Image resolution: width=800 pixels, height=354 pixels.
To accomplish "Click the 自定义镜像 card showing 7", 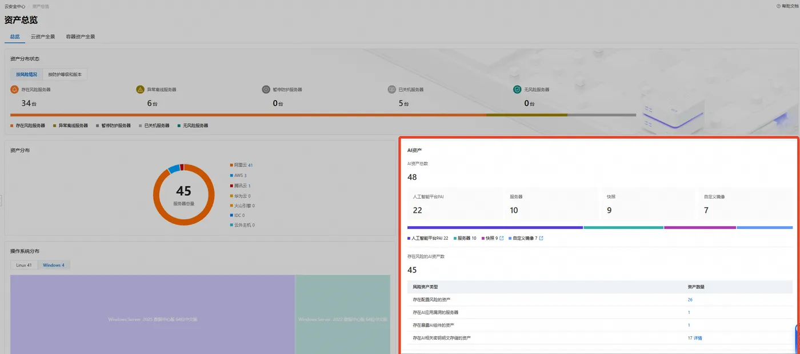I will (746, 204).
